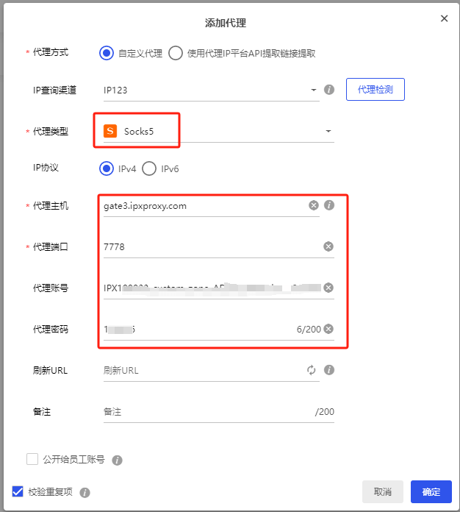Click info icon beside IP查询渠道 dropdown
This screenshot has height=512, width=460.
(x=329, y=90)
